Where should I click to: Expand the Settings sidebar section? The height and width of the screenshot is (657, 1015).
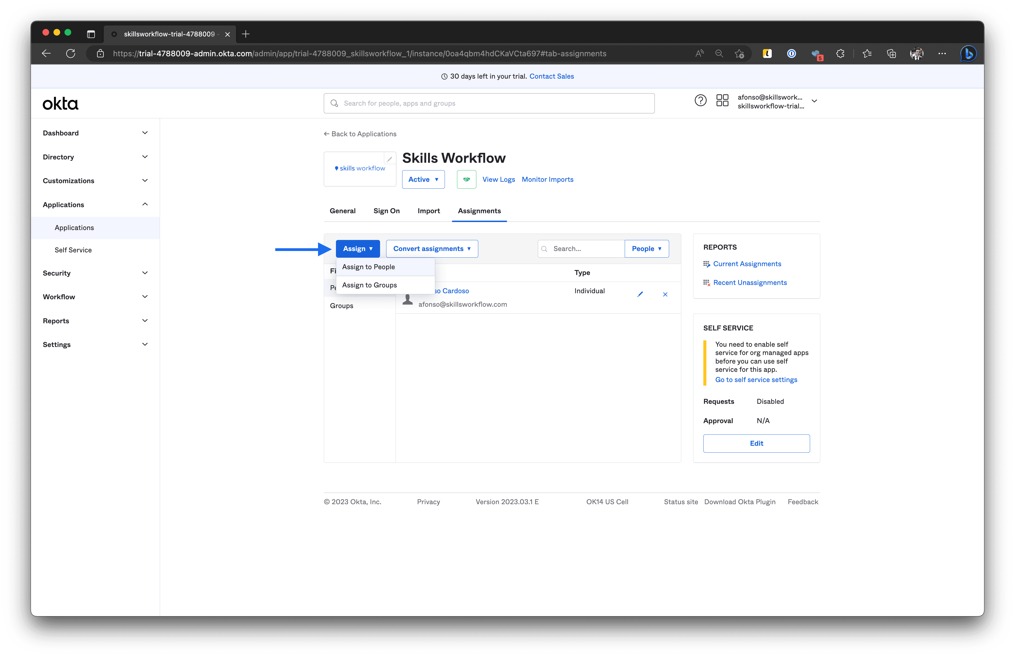tap(95, 344)
